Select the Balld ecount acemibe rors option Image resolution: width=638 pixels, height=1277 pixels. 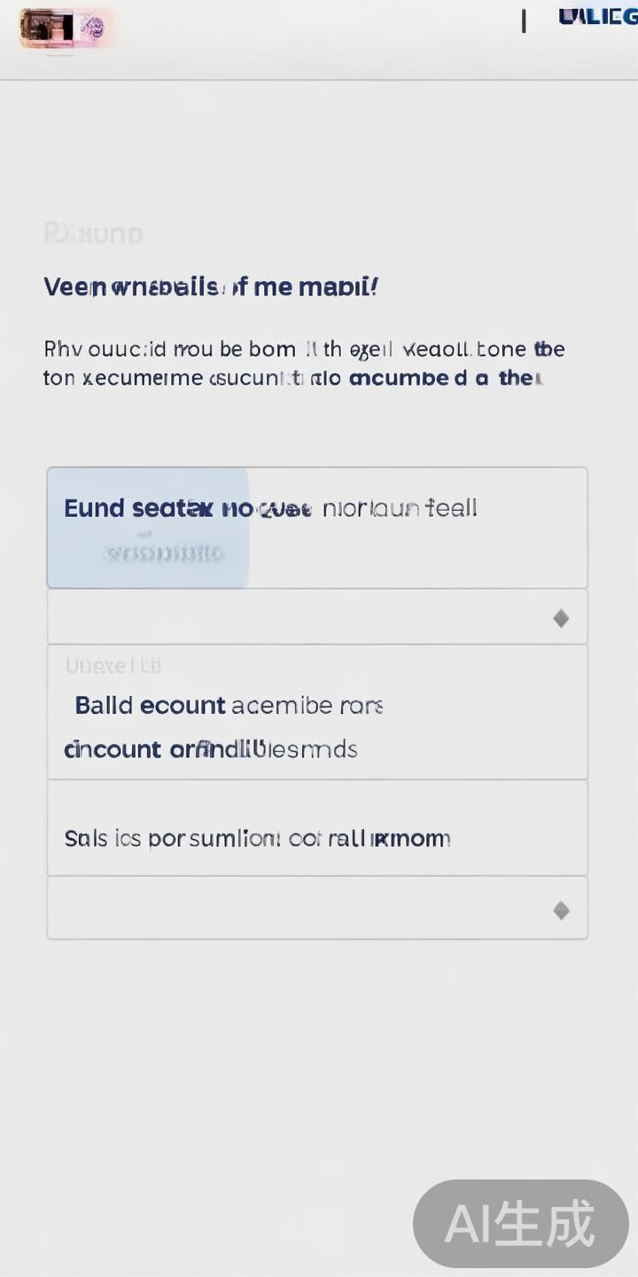(x=229, y=706)
